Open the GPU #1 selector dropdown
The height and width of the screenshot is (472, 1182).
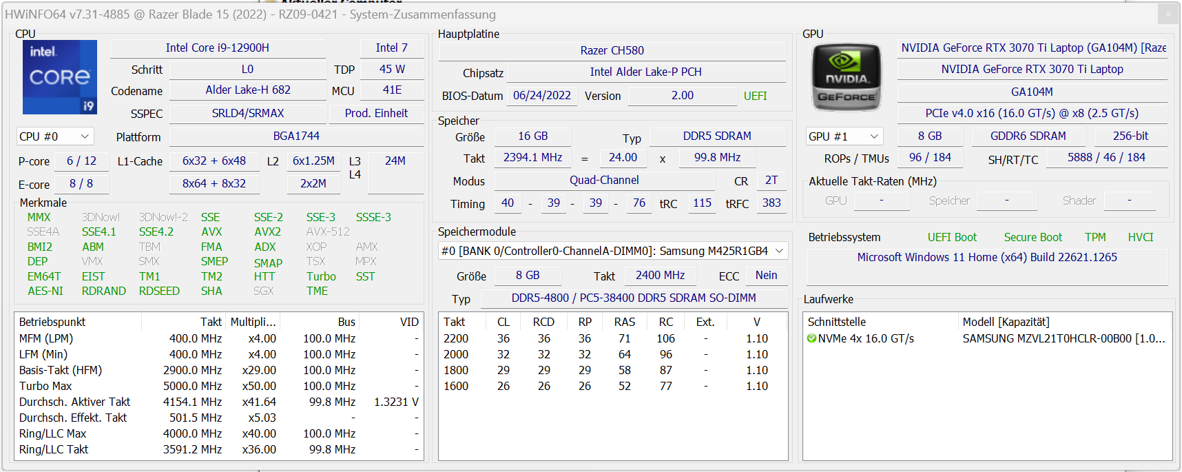[844, 136]
